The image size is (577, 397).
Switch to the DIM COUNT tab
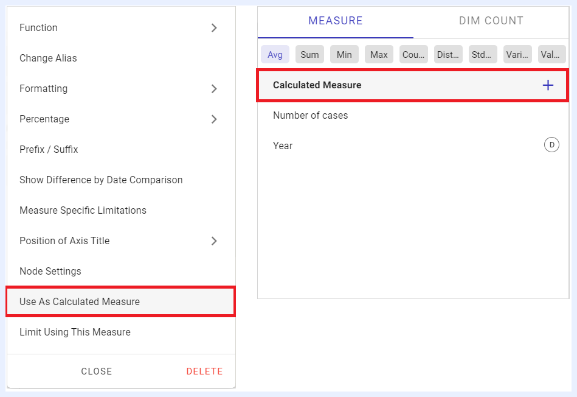[x=491, y=21]
